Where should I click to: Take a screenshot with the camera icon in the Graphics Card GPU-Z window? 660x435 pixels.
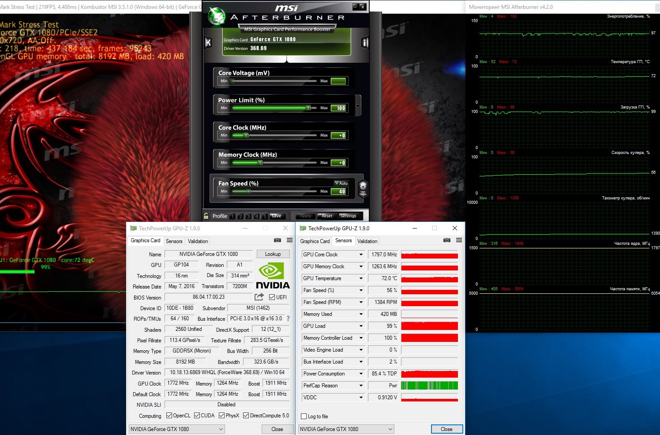tap(277, 240)
